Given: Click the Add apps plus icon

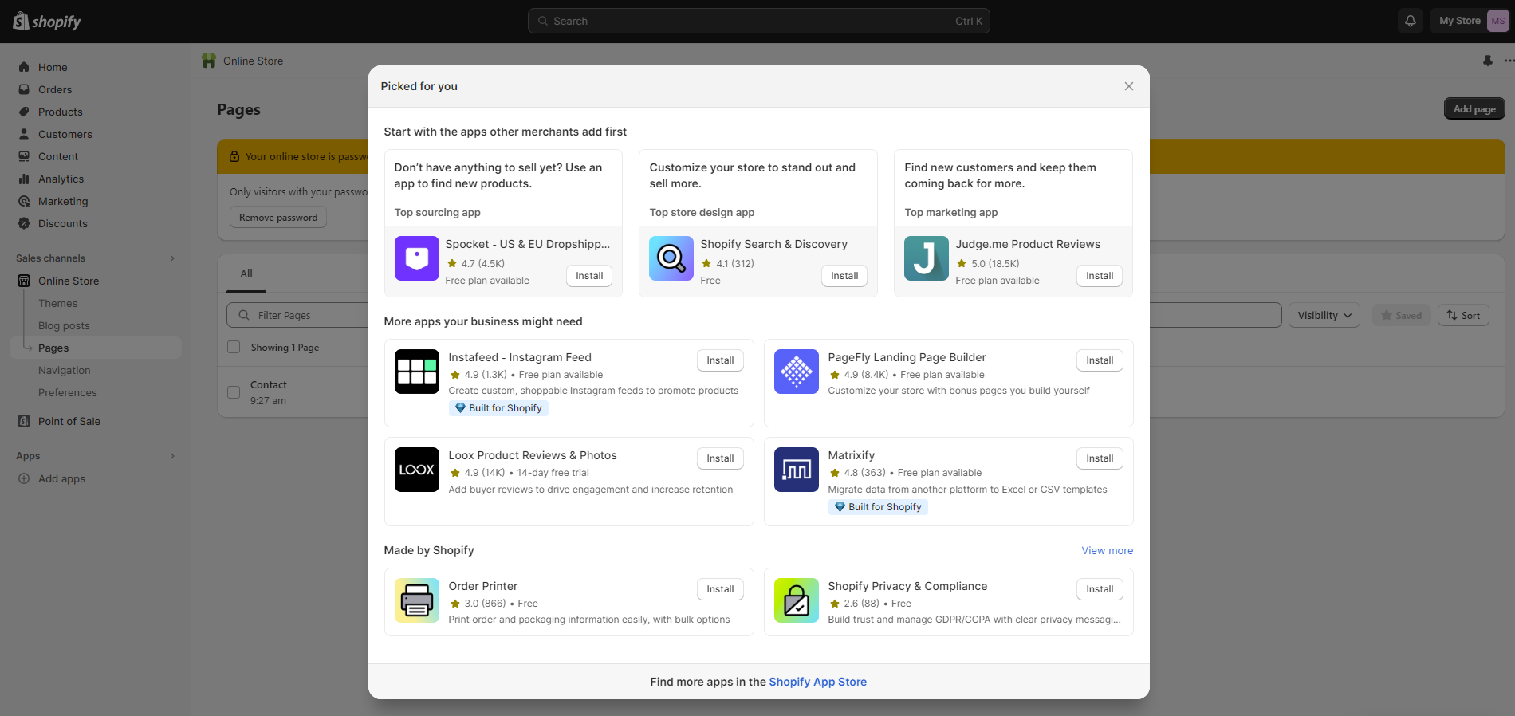Looking at the screenshot, I should 24,478.
